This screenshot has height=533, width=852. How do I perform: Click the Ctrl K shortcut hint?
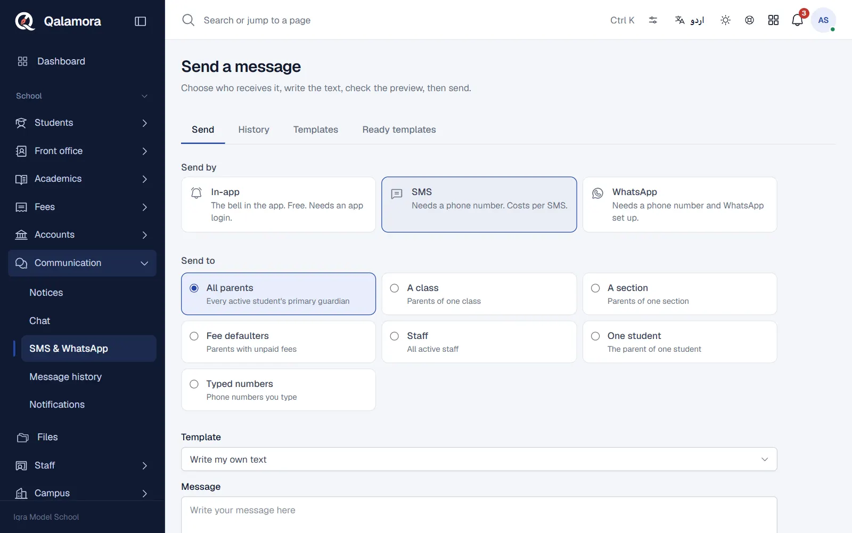pos(622,20)
